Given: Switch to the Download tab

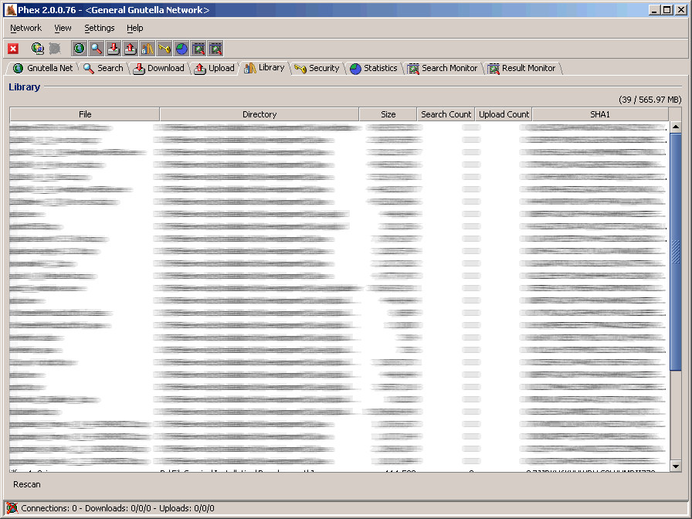Looking at the screenshot, I should point(159,68).
